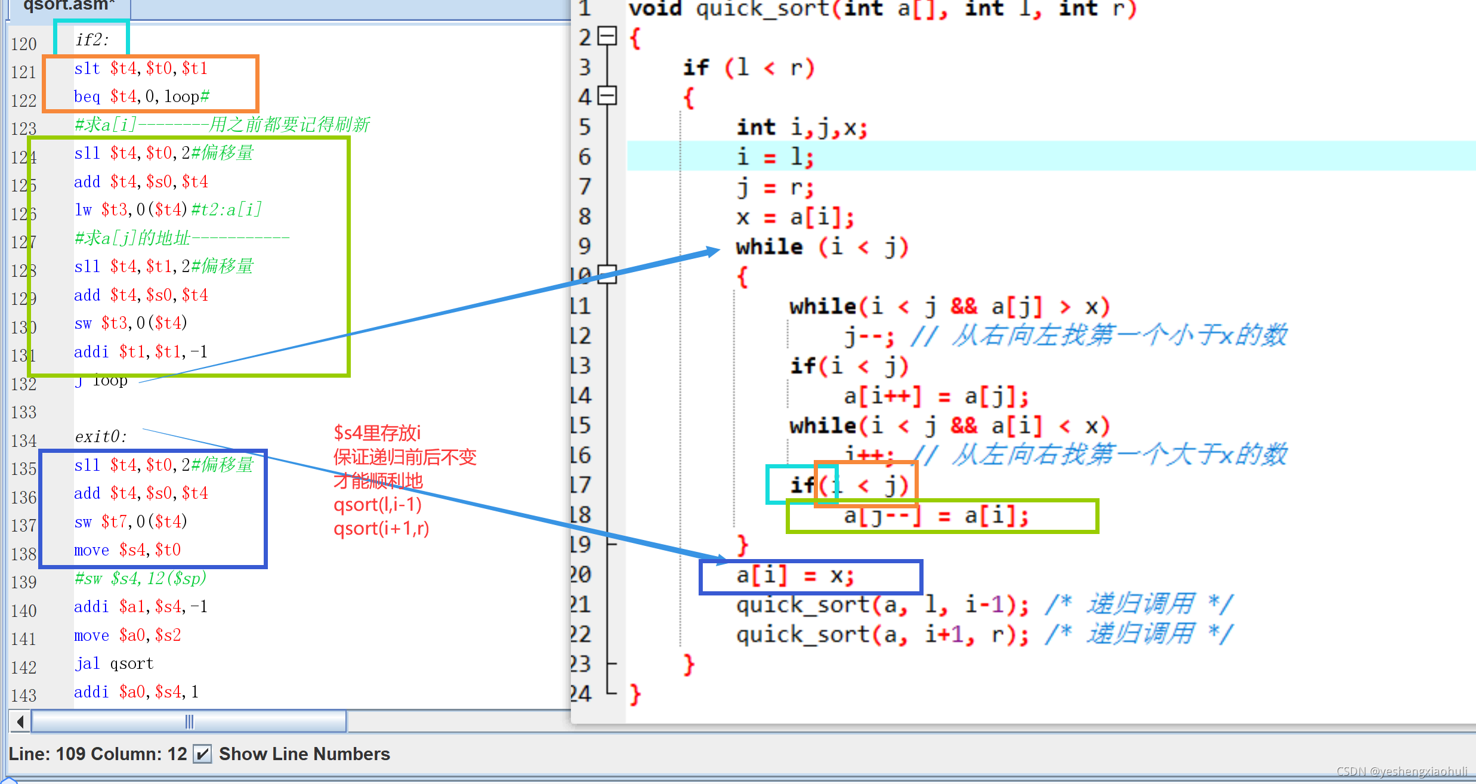Click the commented '#sw $s4,12($sp)' line
The width and height of the screenshot is (1476, 784).
(140, 578)
